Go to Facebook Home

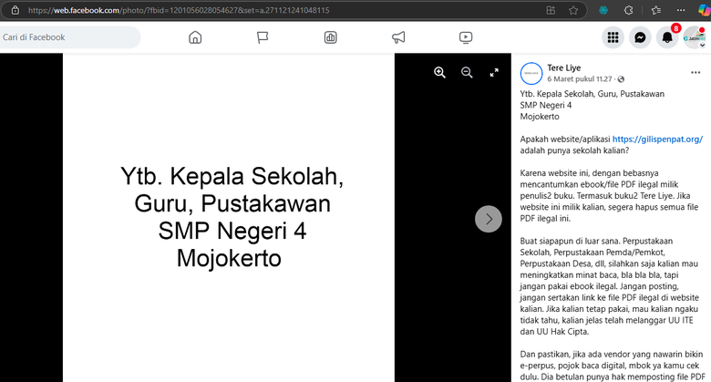pos(194,37)
